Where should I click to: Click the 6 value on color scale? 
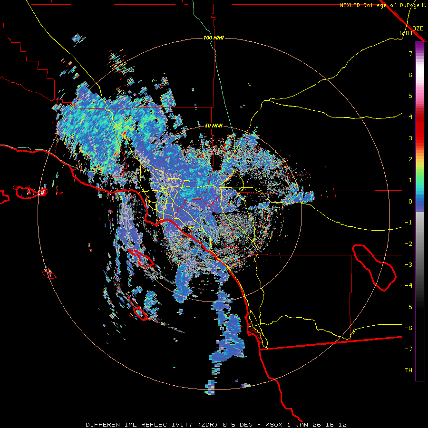(410, 75)
